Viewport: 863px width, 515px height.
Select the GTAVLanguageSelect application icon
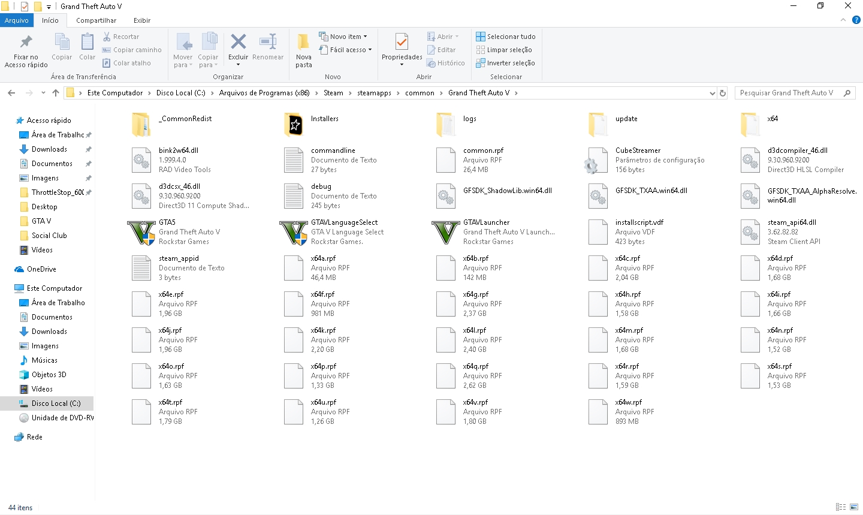point(294,233)
